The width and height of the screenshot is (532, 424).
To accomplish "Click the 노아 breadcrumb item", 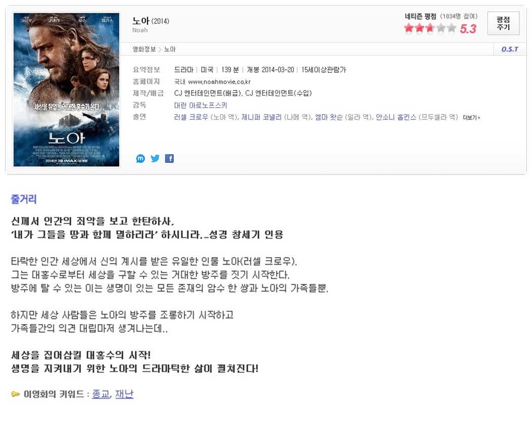I will [x=169, y=49].
